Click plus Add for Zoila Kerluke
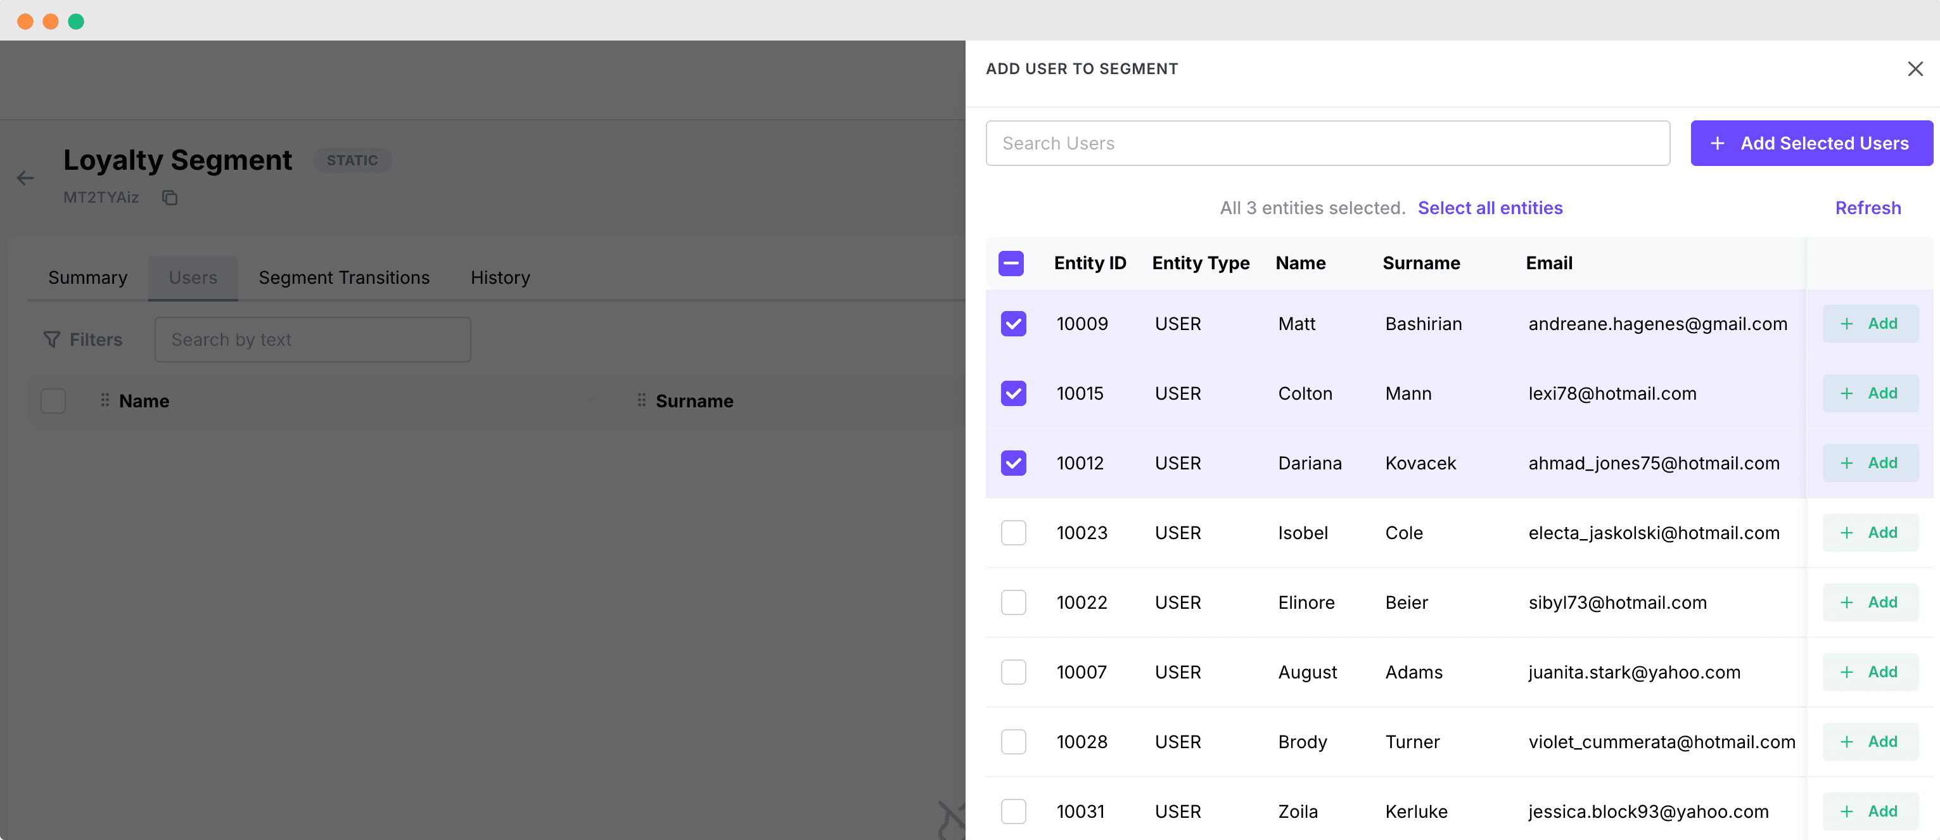This screenshot has height=840, width=1940. [1870, 811]
